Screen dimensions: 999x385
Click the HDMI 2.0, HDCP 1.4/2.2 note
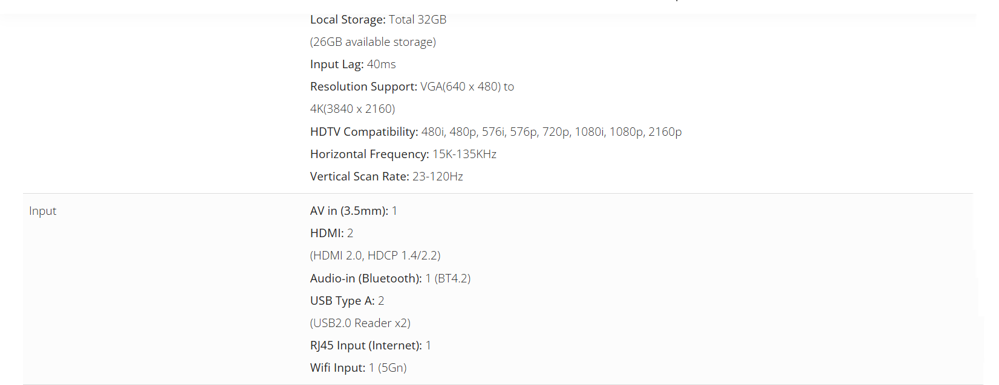click(375, 255)
